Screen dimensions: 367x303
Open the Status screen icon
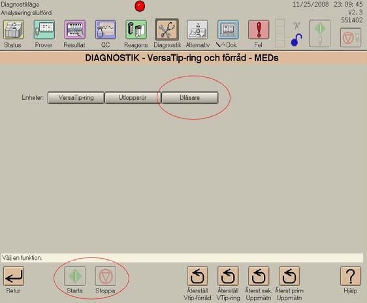tap(13, 30)
